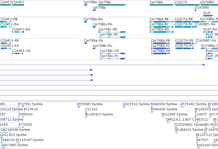Select transcript Cpr76Bd-RC label
Viewport: 218px width, 149px height.
pos(159,24)
